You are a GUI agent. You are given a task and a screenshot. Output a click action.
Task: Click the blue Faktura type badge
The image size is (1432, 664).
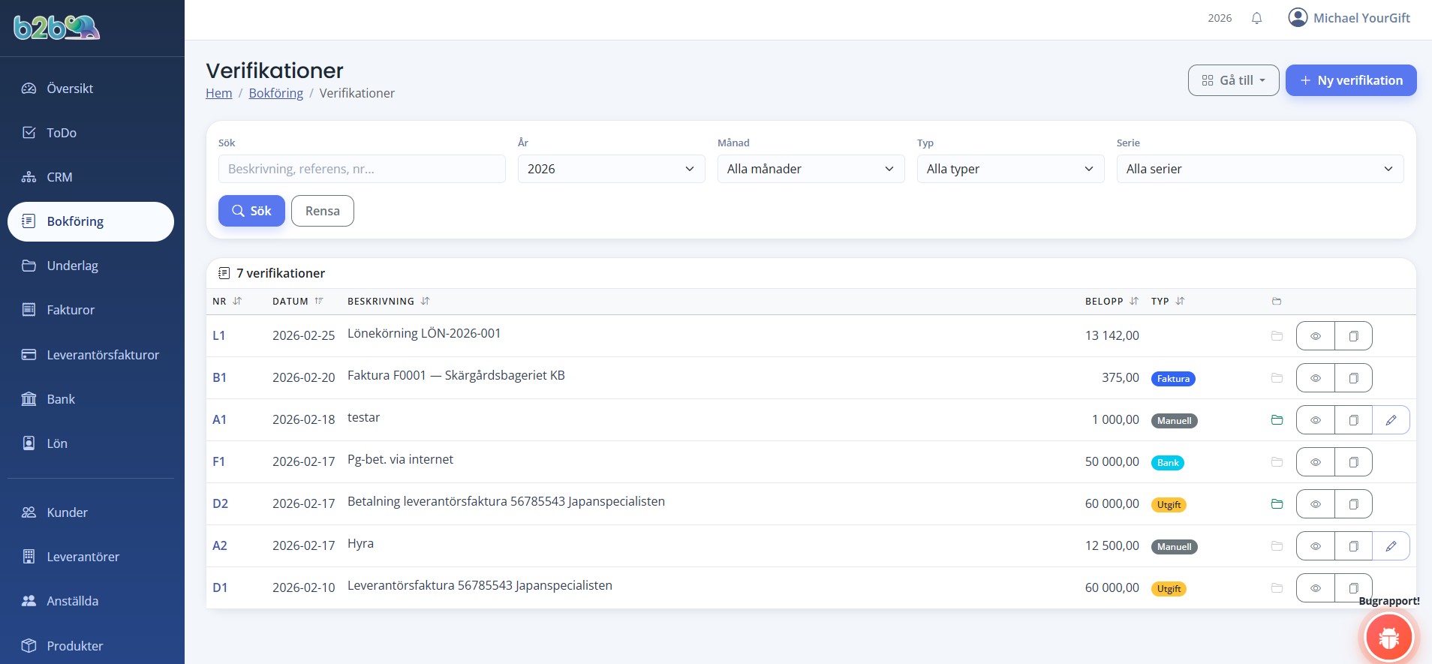(x=1172, y=379)
